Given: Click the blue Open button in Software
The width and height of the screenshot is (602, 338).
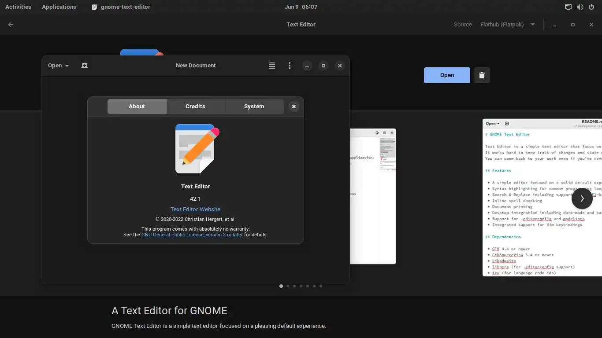Looking at the screenshot, I should 447,75.
